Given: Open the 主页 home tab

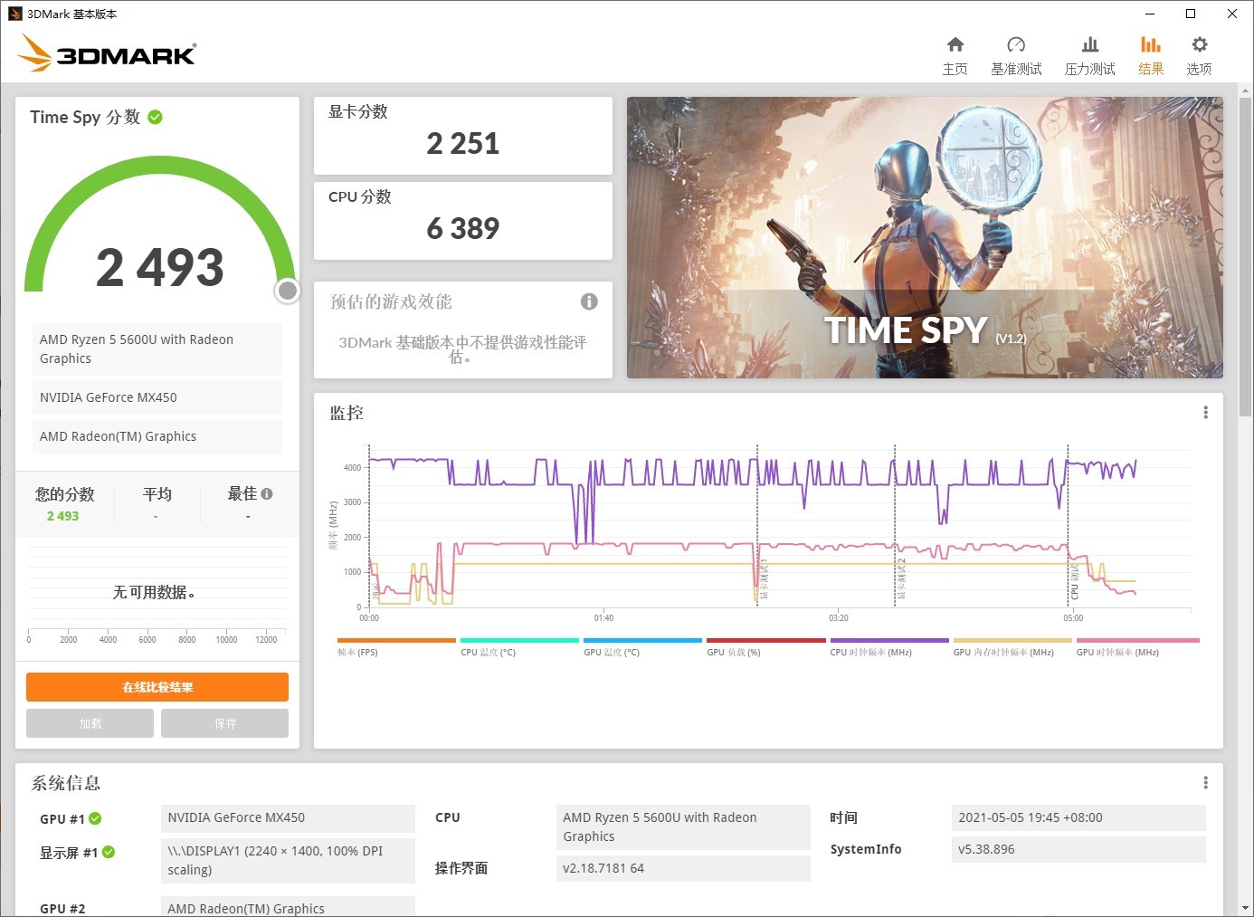Looking at the screenshot, I should (x=955, y=55).
